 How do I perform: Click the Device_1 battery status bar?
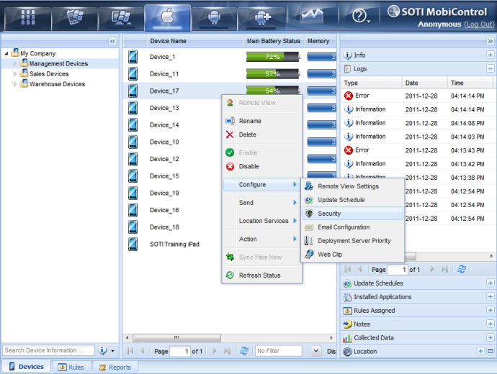tap(272, 57)
